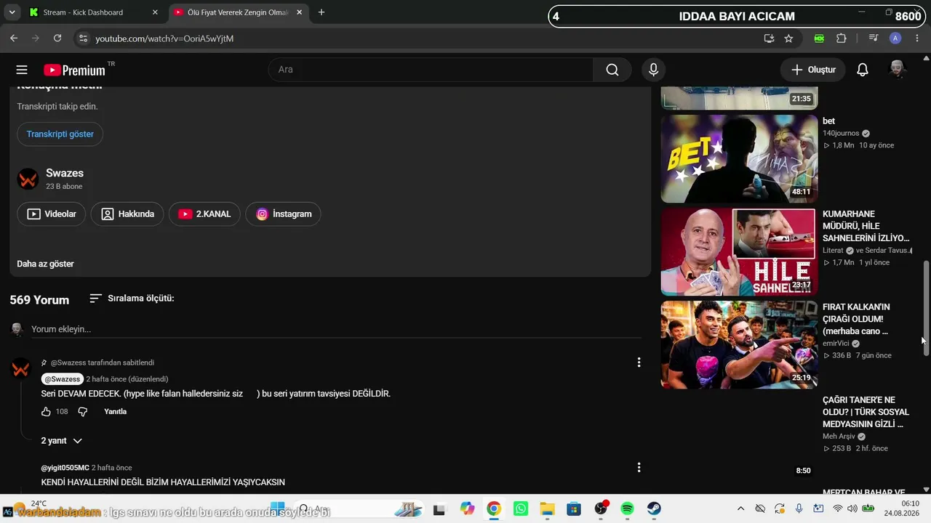Click the microphone icon in system tray
The height and width of the screenshot is (523, 931).
[799, 509]
